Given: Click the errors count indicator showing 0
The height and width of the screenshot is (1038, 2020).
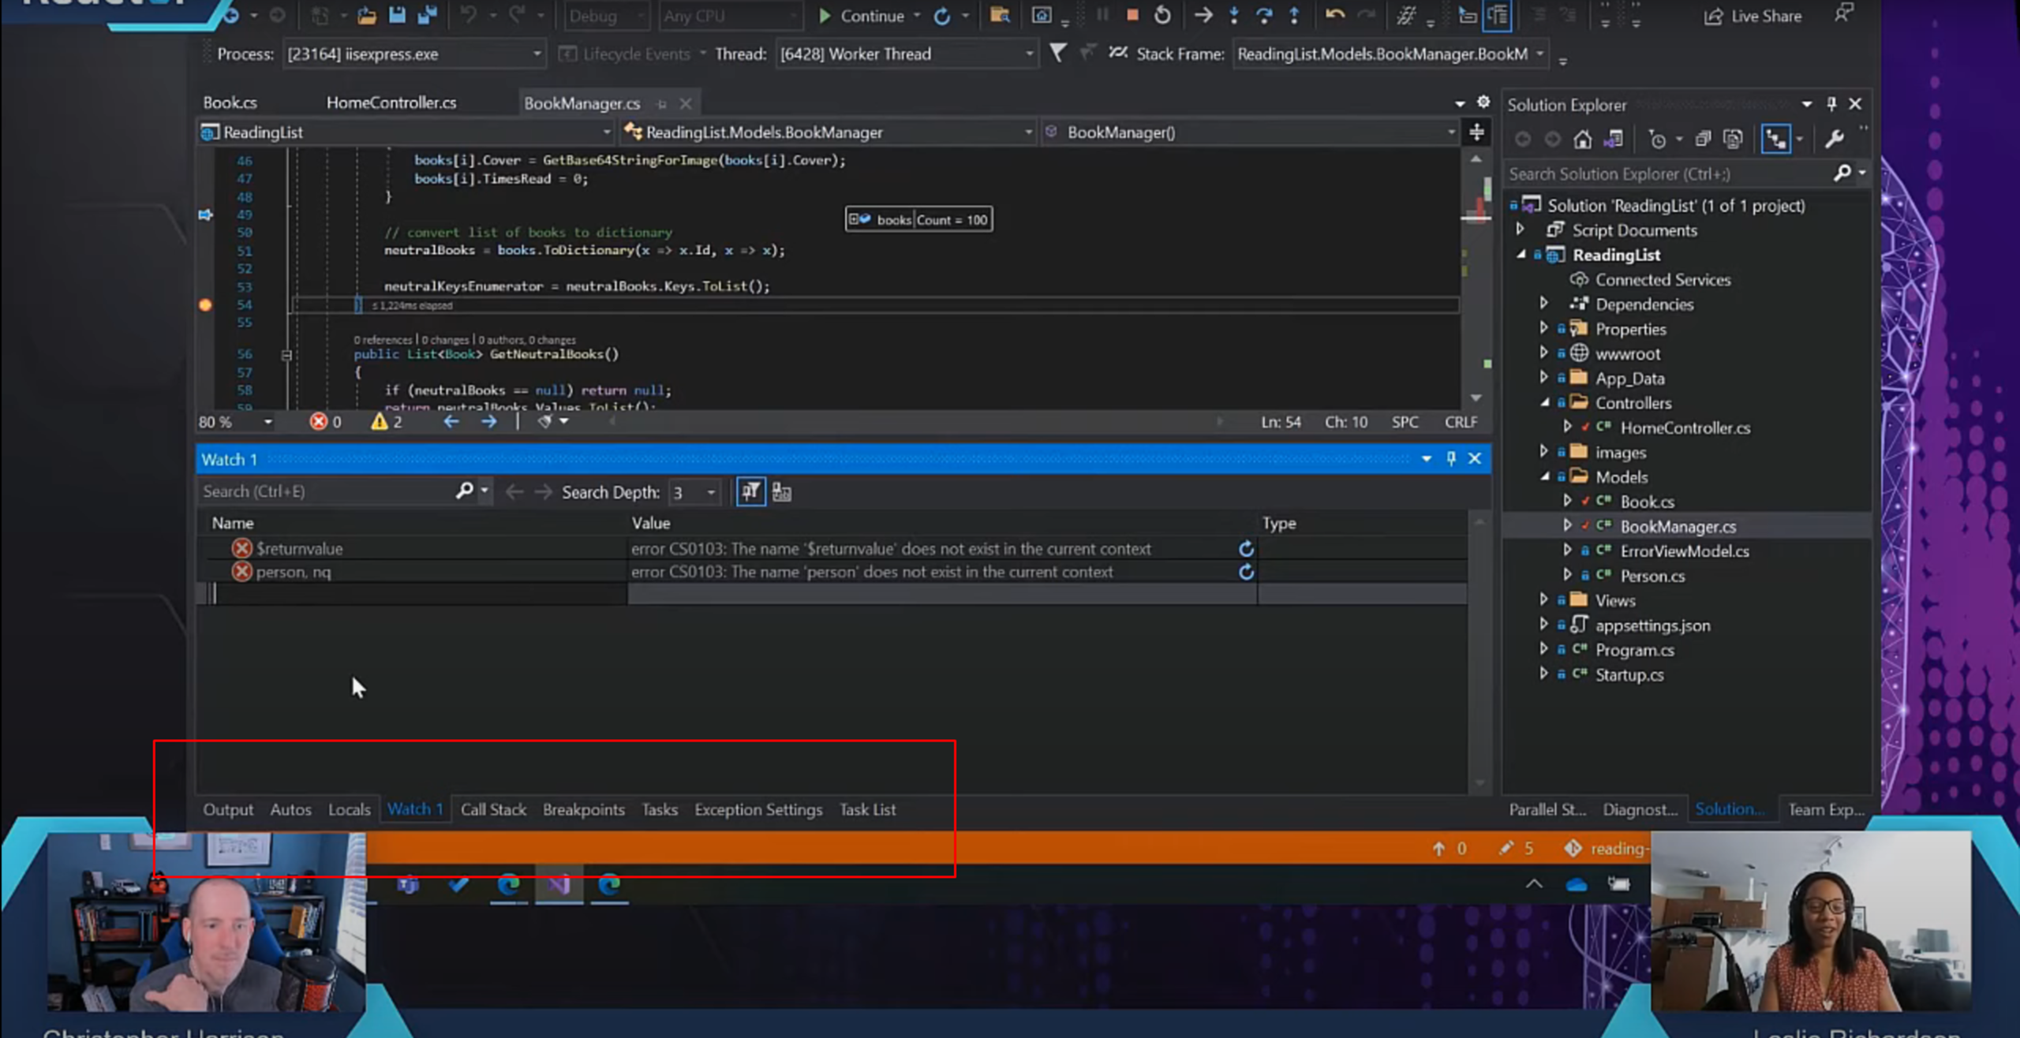Looking at the screenshot, I should [x=326, y=422].
